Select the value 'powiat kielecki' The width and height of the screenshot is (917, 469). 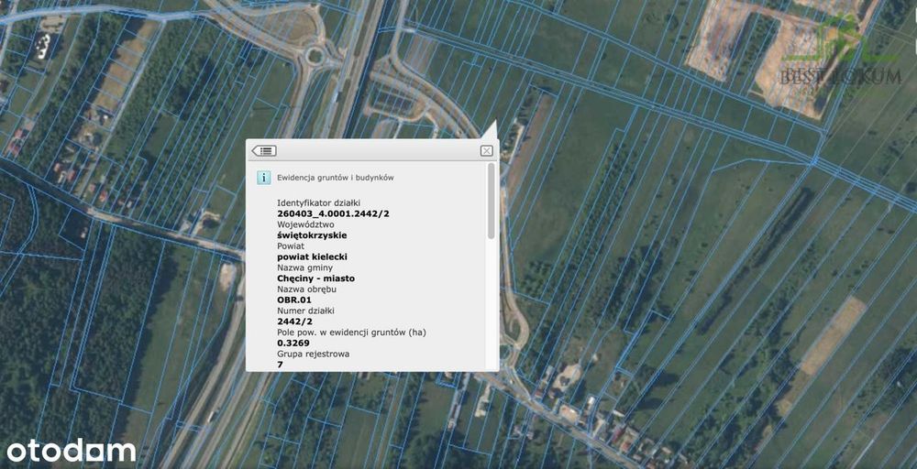313,257
